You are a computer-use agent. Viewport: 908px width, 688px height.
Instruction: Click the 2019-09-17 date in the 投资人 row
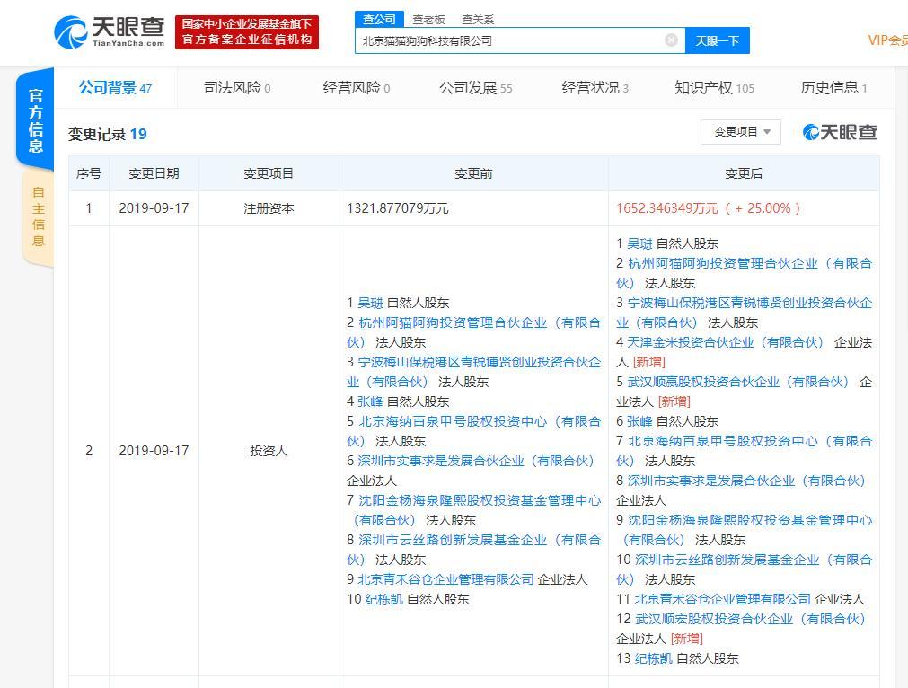pyautogui.click(x=154, y=451)
